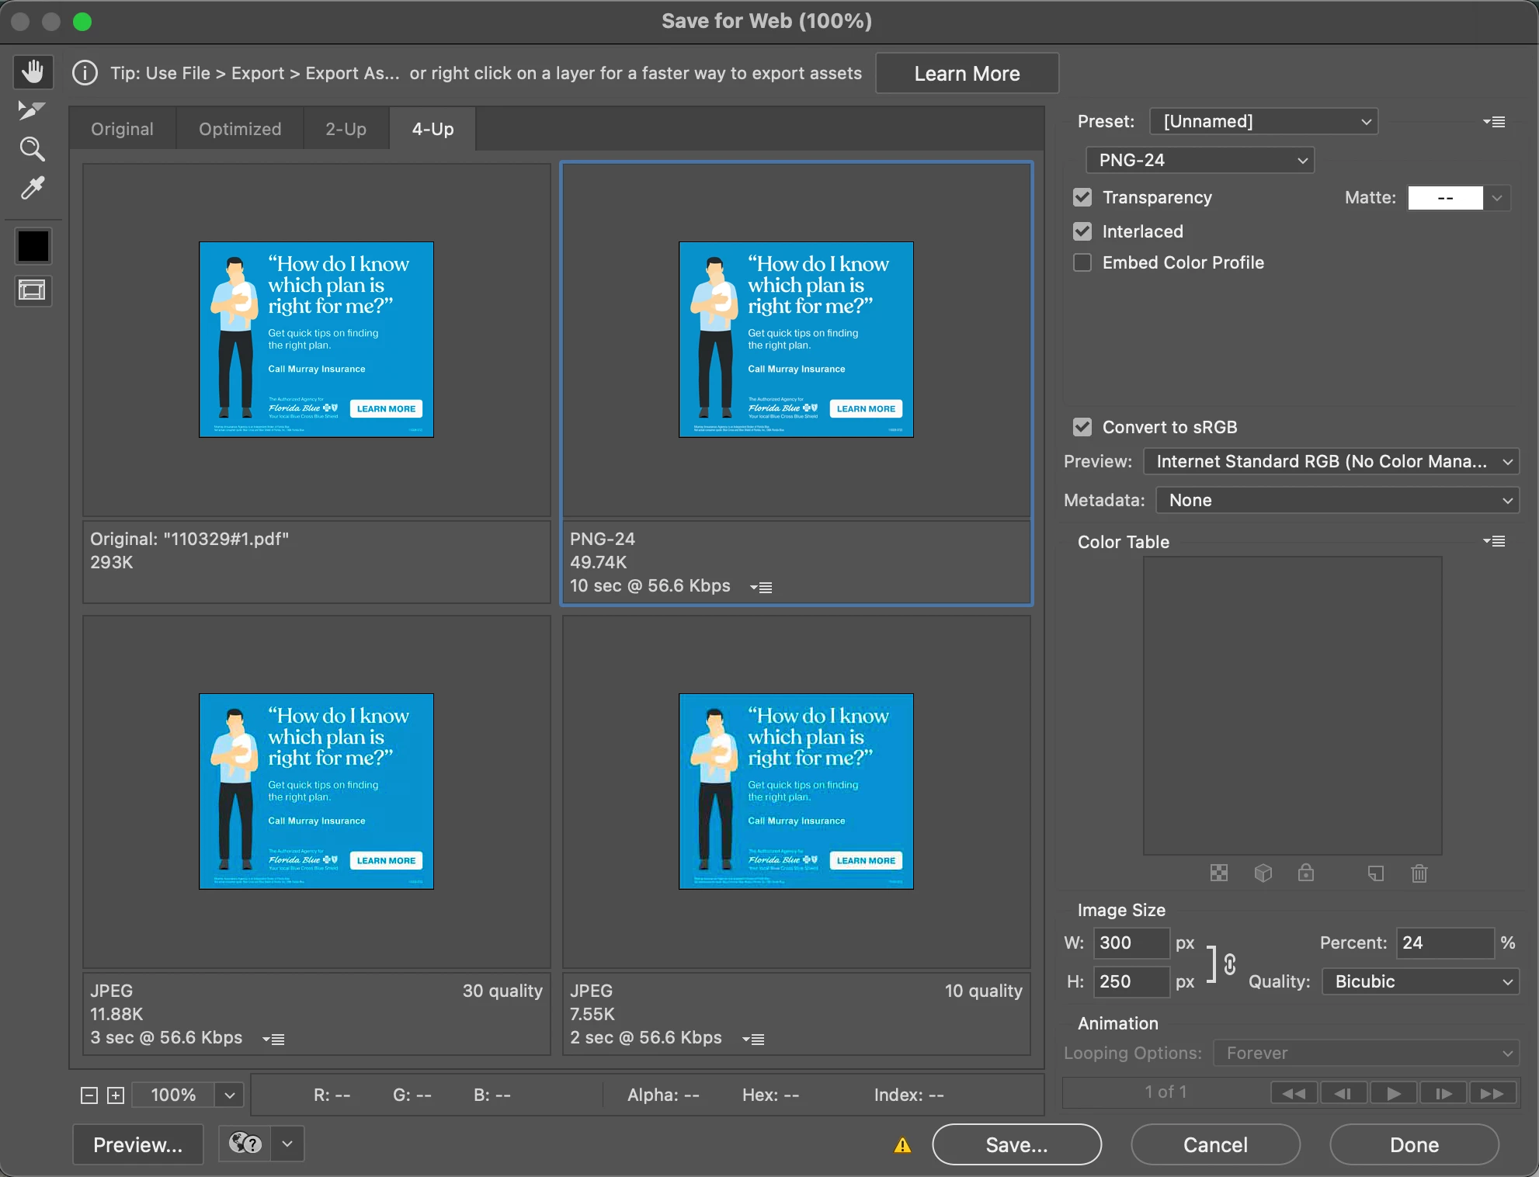Click the Learn More button
Viewport: 1539px width, 1177px height.
tap(967, 74)
